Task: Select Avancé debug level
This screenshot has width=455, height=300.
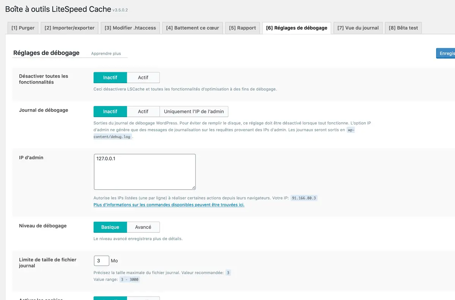Action: tap(143, 227)
